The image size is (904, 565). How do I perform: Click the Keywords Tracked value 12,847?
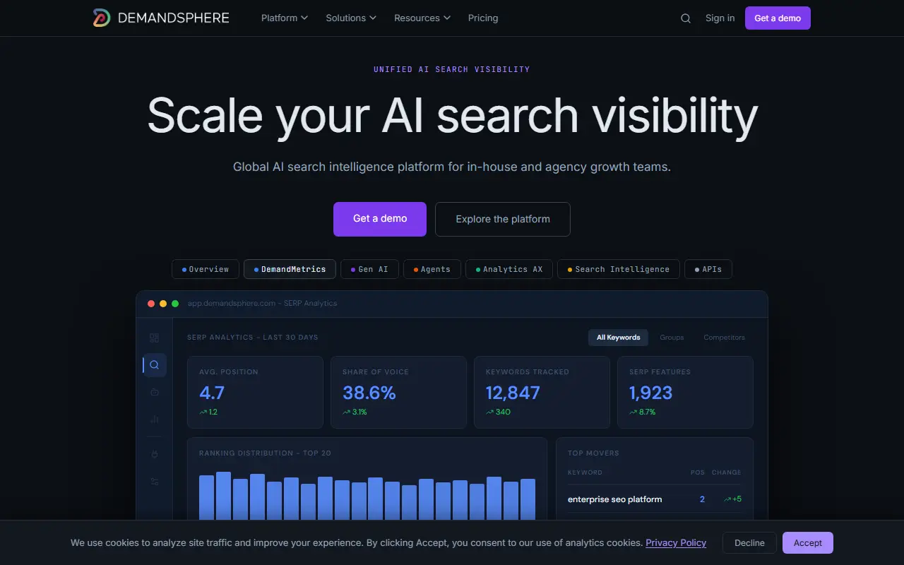click(x=513, y=393)
